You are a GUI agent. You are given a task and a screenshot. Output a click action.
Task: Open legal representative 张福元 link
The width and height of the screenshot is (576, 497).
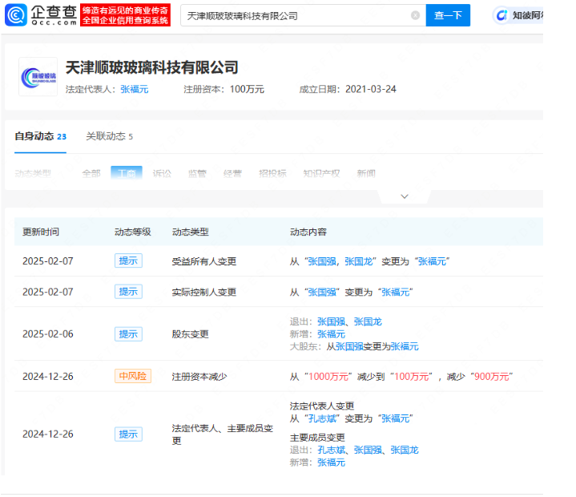134,90
